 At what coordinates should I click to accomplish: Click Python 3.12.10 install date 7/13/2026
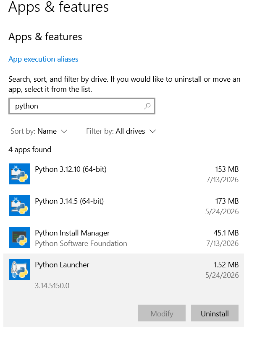click(x=222, y=180)
